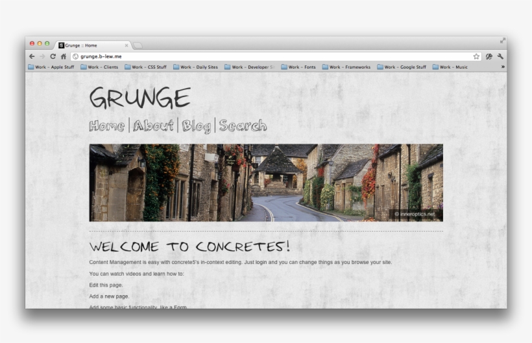Open the About navigation link

(153, 126)
